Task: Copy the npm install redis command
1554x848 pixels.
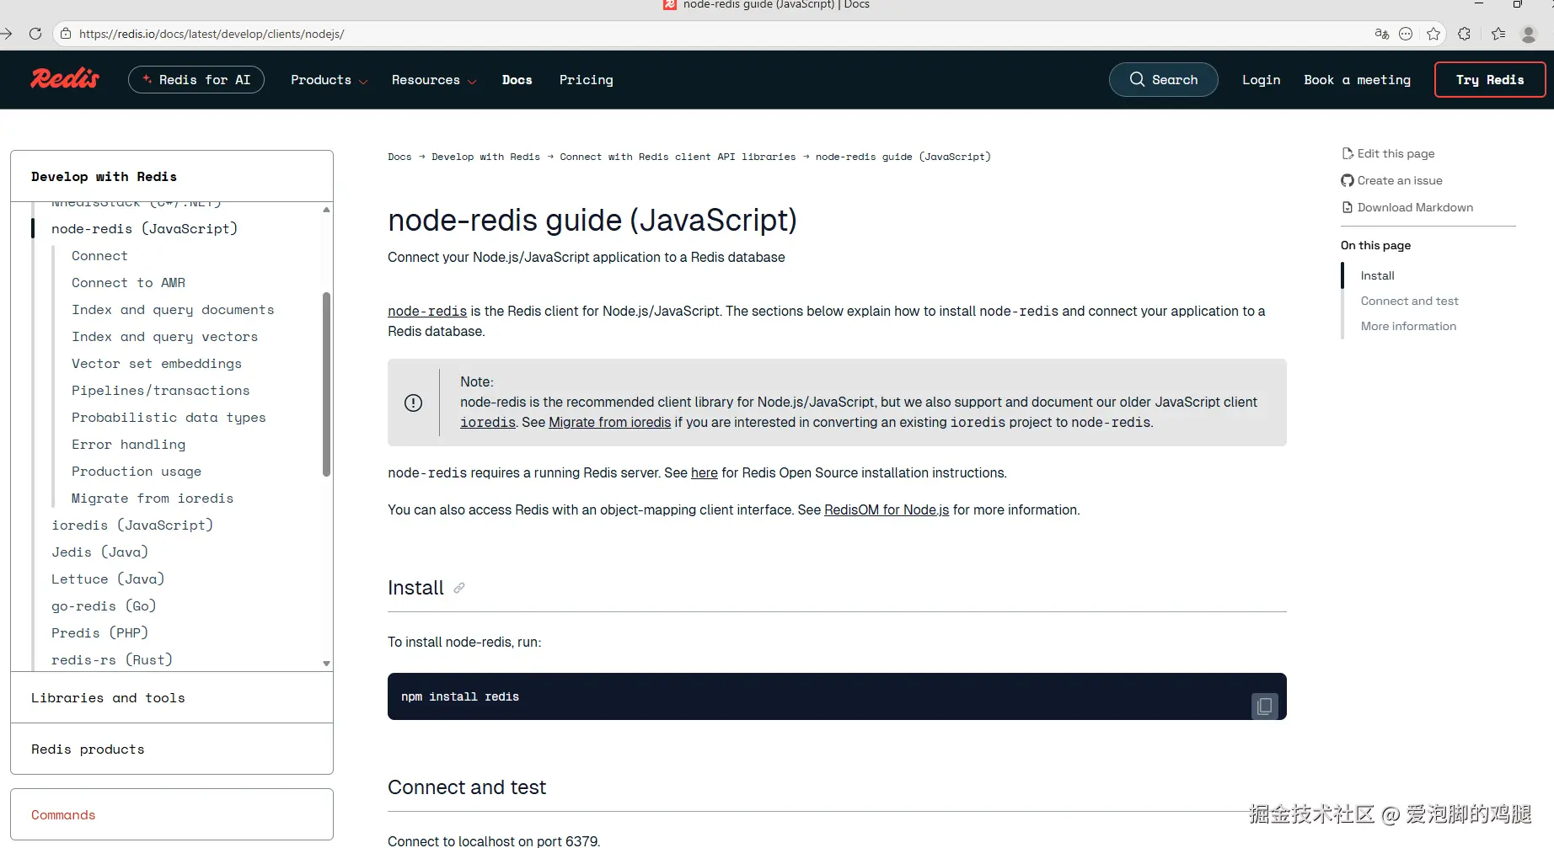Action: click(1264, 706)
